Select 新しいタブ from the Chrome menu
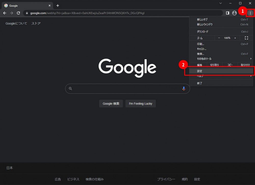This screenshot has width=255, height=185. [221, 20]
